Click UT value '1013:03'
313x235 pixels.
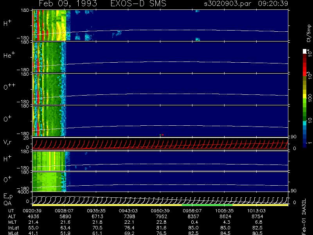(256, 211)
